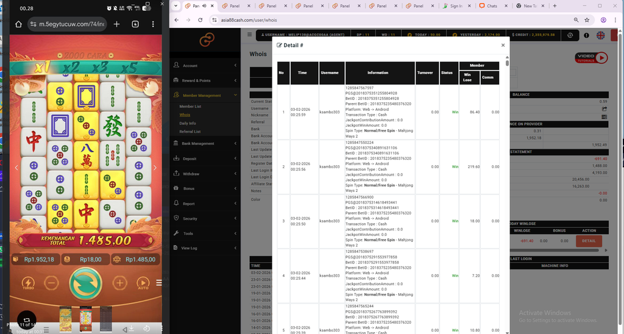Click the phone browser three-dot menu

point(153,24)
